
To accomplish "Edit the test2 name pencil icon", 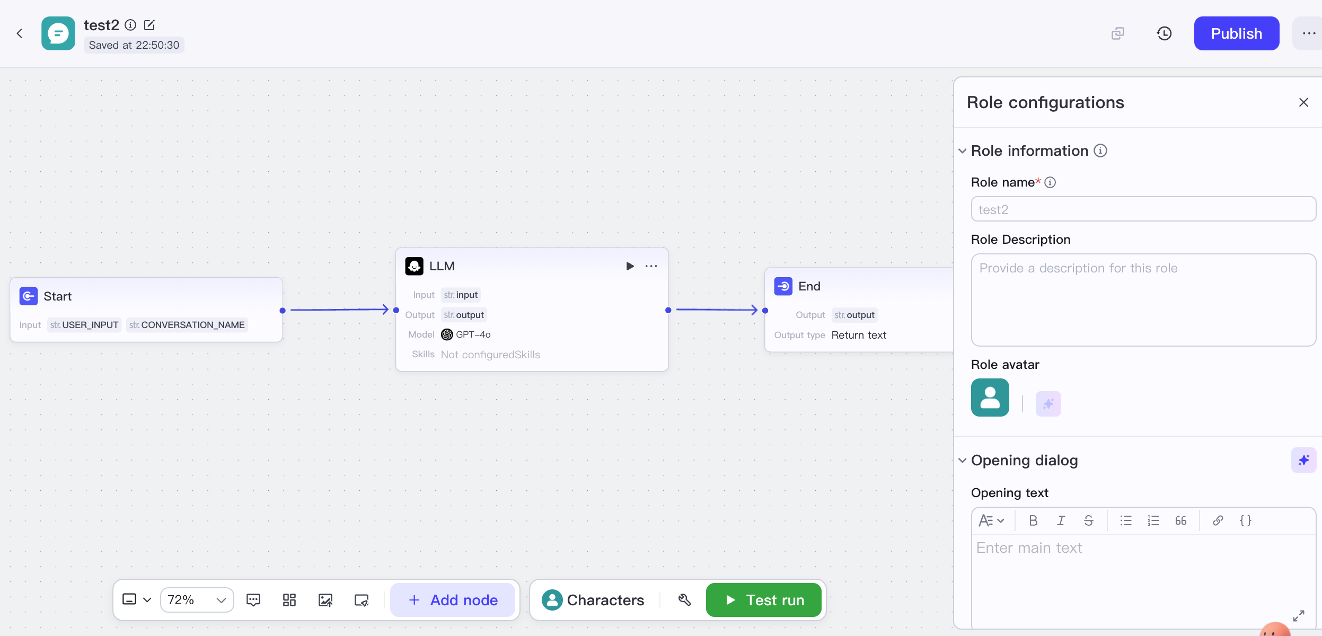I will (x=149, y=25).
